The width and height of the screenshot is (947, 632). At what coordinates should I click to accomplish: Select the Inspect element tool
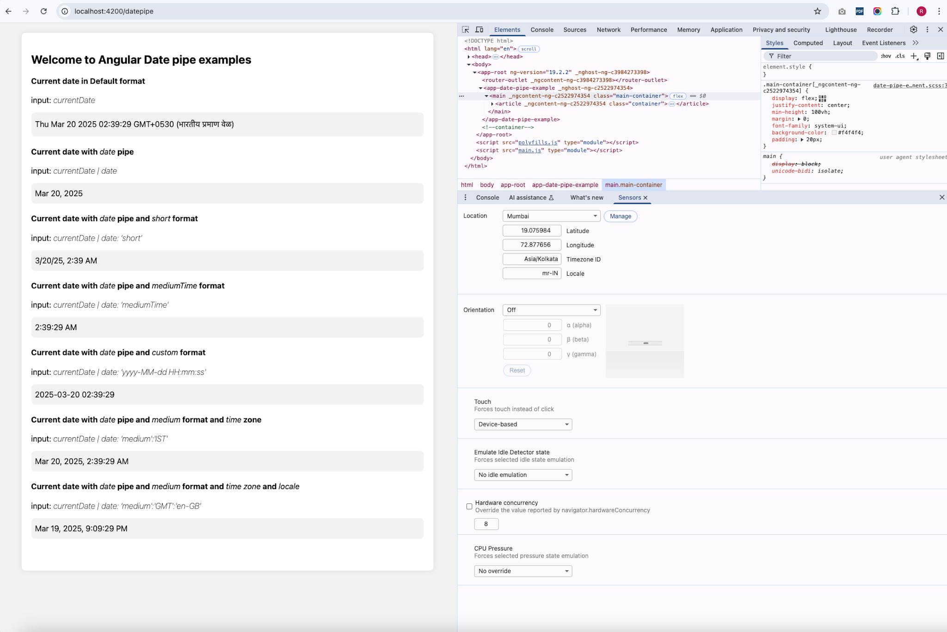pyautogui.click(x=466, y=30)
